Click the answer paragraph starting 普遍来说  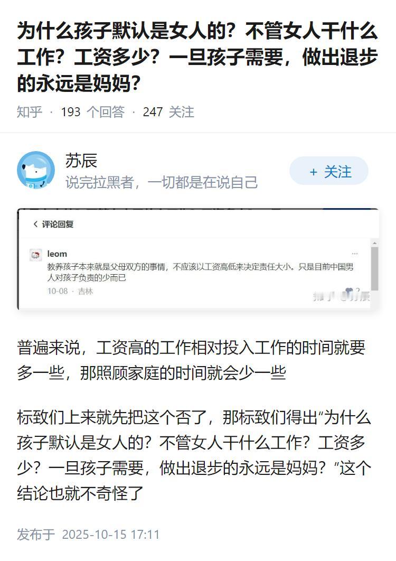(x=191, y=360)
